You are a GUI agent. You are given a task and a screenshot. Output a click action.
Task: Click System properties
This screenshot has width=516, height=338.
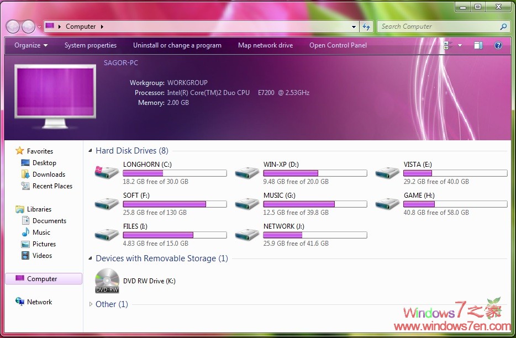[91, 45]
